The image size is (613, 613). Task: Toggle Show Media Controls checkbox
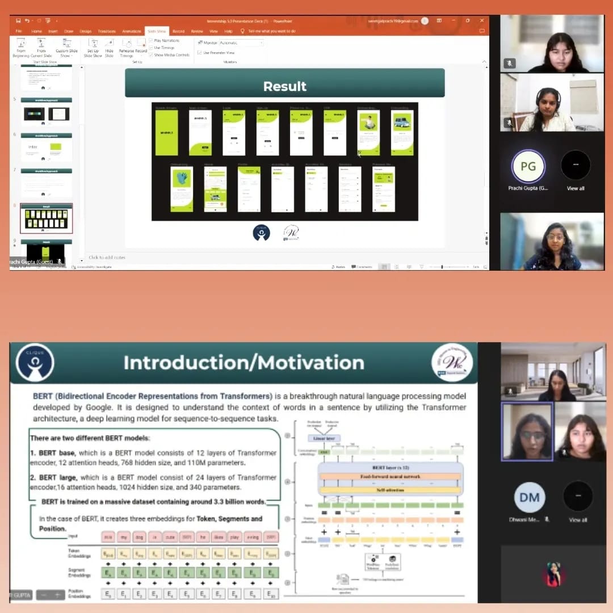click(151, 54)
